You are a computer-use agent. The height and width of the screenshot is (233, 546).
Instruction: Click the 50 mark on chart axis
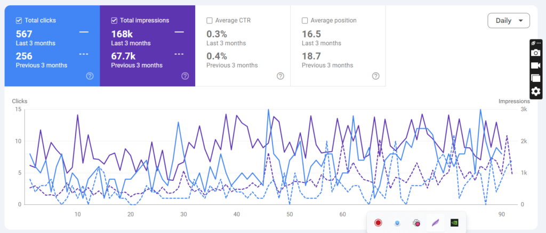[289, 214]
